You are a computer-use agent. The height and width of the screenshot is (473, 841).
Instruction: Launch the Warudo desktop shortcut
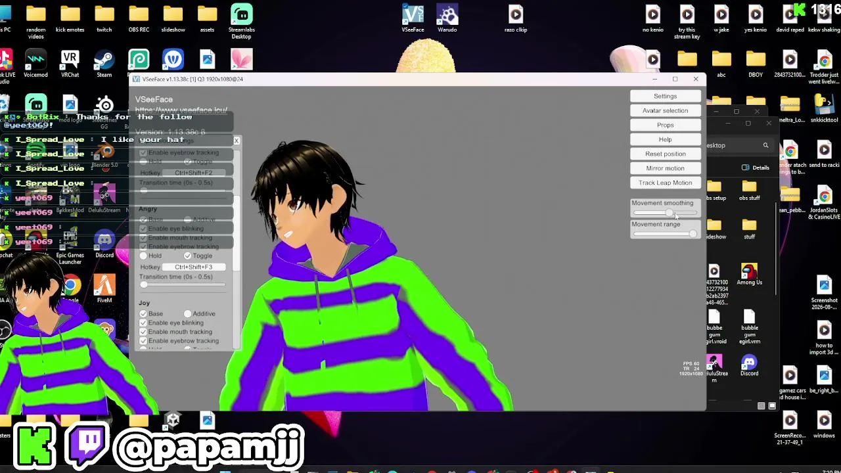(x=447, y=19)
